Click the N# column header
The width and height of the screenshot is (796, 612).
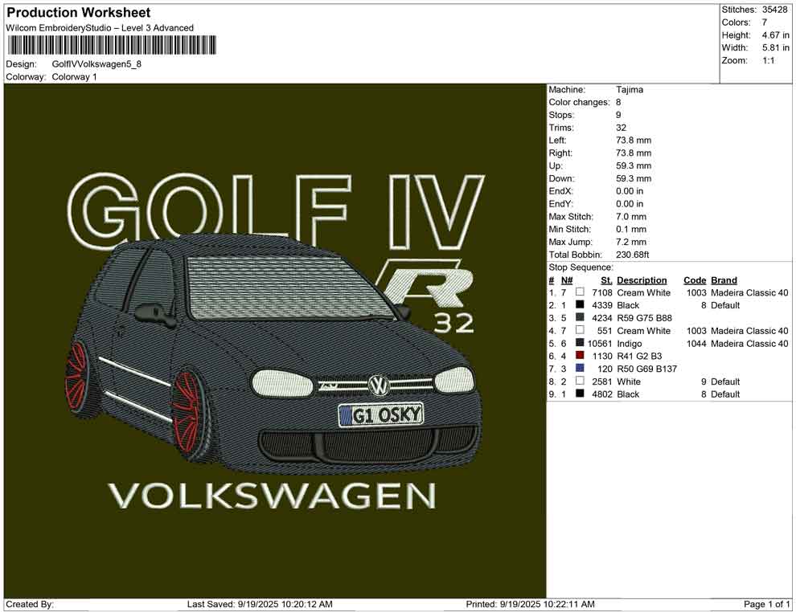[567, 279]
